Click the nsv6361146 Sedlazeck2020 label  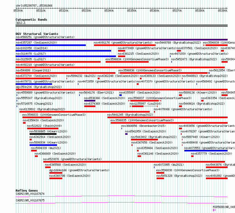[x=158, y=154]
